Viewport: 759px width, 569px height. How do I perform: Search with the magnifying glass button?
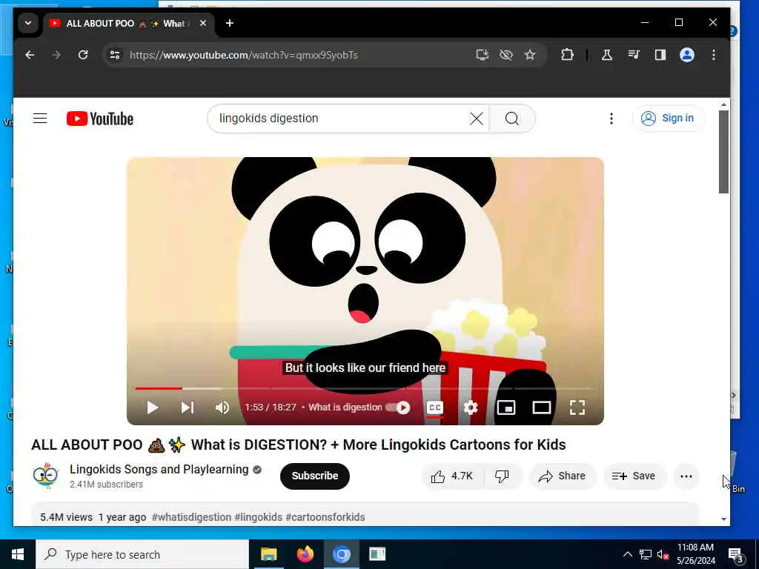tap(512, 118)
